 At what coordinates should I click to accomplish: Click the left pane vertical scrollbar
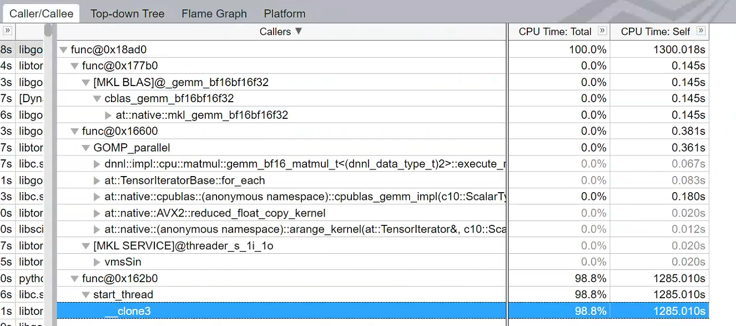tap(48, 167)
